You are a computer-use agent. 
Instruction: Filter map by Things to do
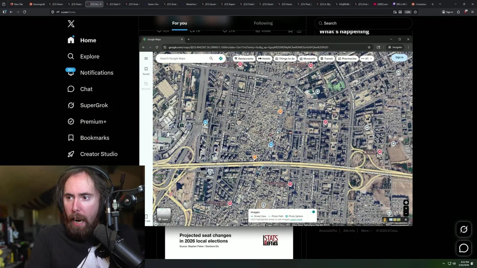(x=285, y=58)
